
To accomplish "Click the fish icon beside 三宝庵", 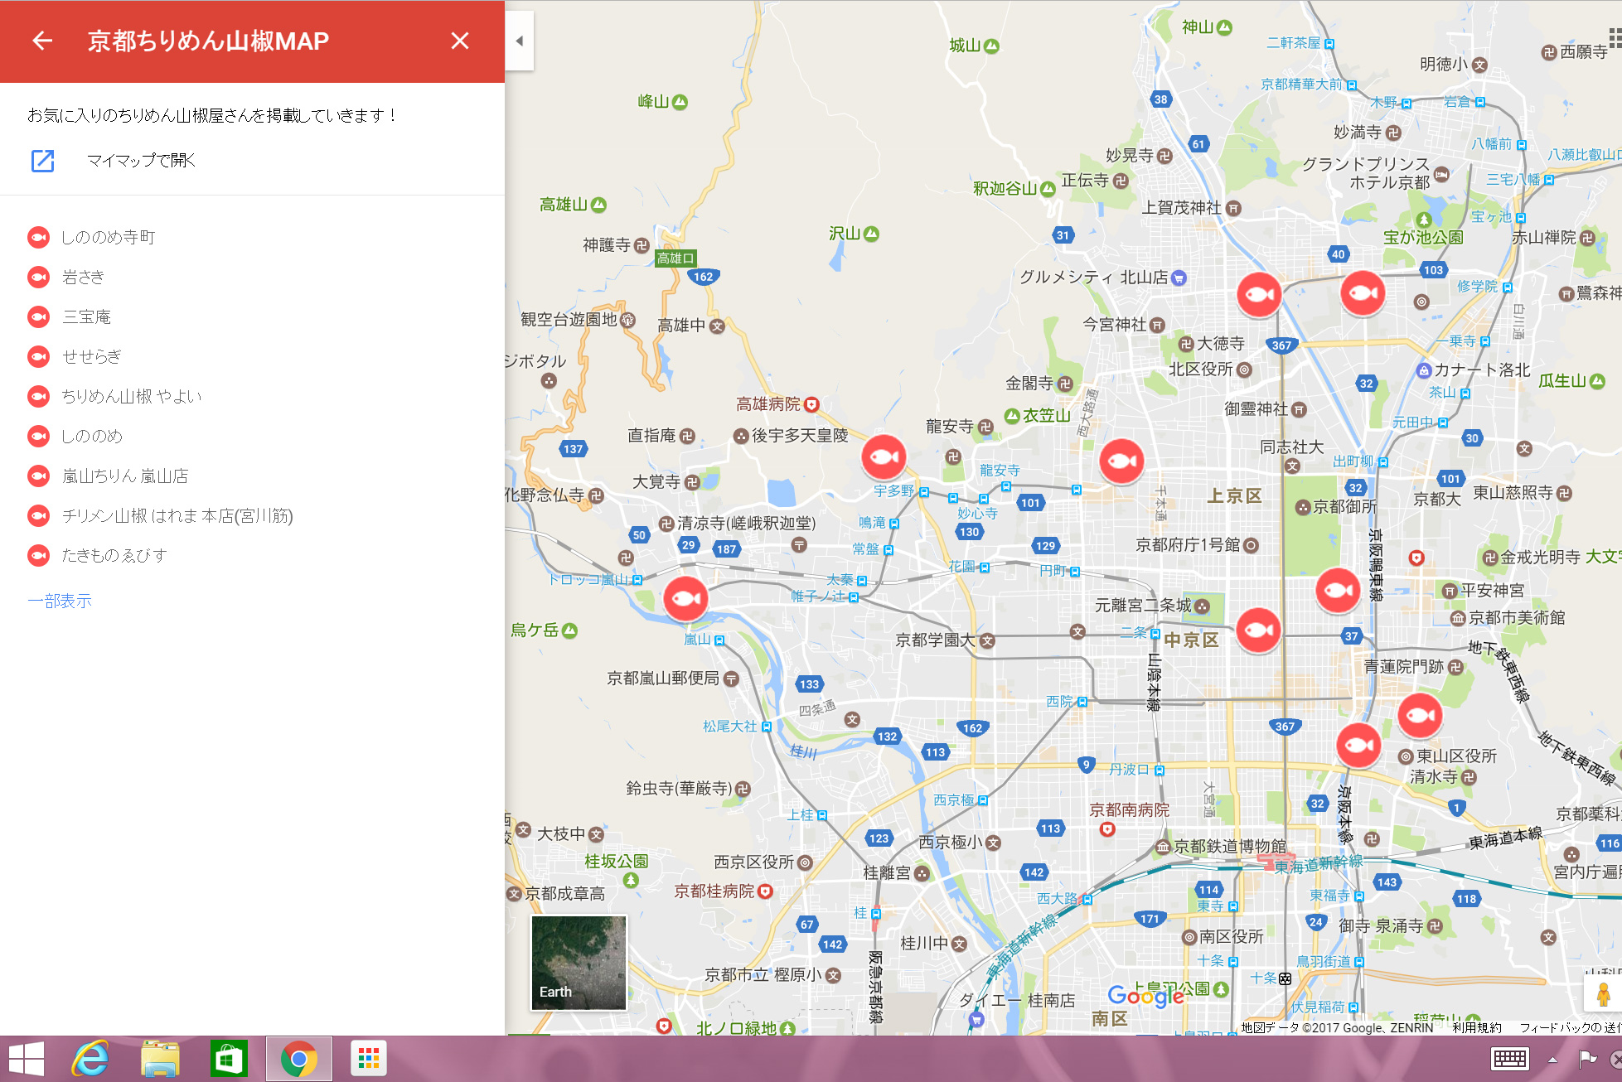I will tap(38, 317).
